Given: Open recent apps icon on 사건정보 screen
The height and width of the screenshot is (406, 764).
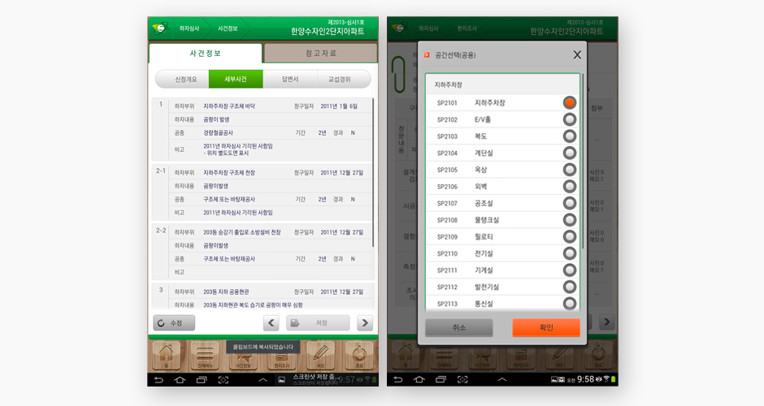Looking at the screenshot, I should tap(202, 380).
